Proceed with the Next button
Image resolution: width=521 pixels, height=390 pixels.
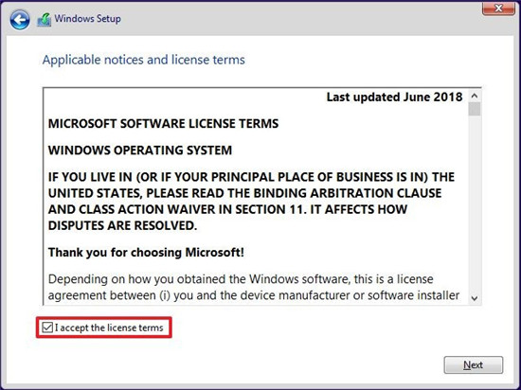click(x=473, y=364)
